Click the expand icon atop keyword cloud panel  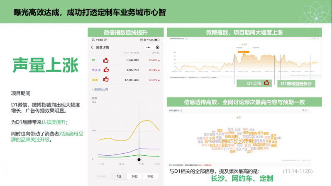(x=305, y=110)
